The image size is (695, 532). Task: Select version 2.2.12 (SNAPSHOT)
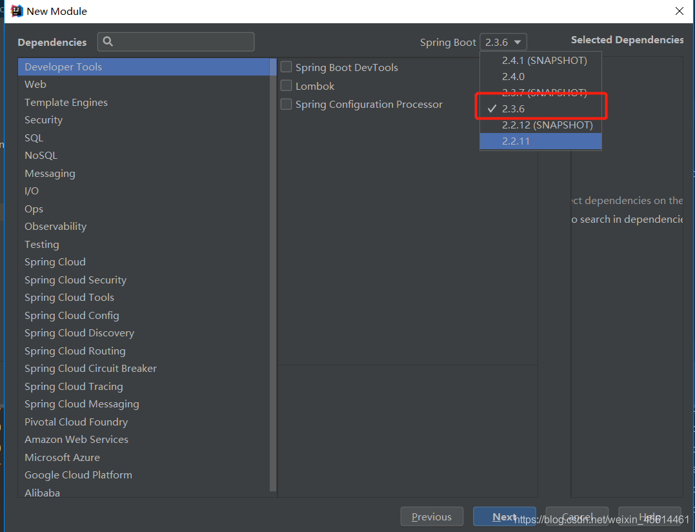(x=541, y=125)
